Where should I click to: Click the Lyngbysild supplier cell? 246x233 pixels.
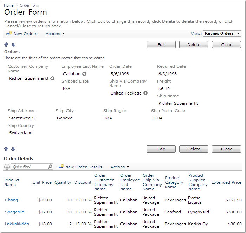point(199,212)
